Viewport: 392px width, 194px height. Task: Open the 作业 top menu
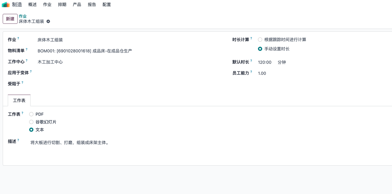coord(47,5)
